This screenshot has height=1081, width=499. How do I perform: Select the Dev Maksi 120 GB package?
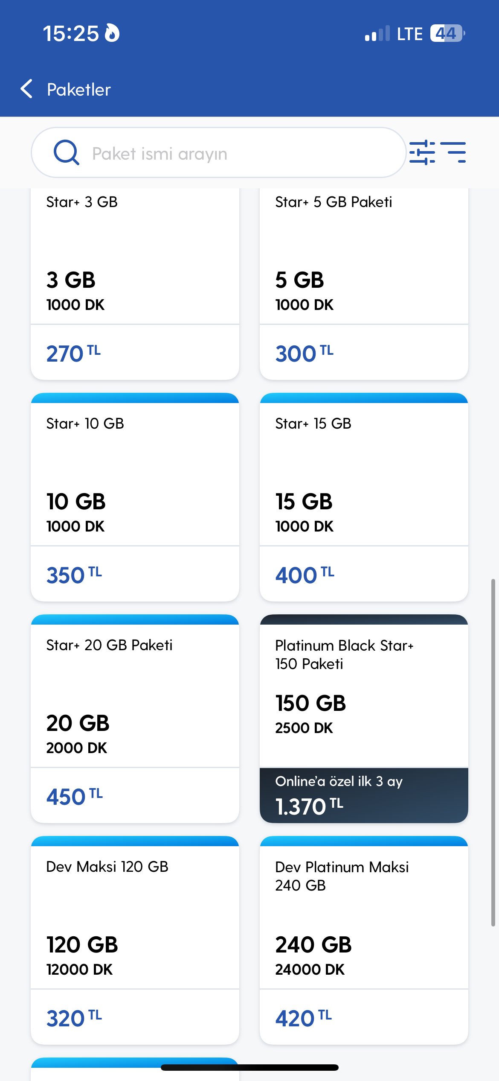[135, 940]
